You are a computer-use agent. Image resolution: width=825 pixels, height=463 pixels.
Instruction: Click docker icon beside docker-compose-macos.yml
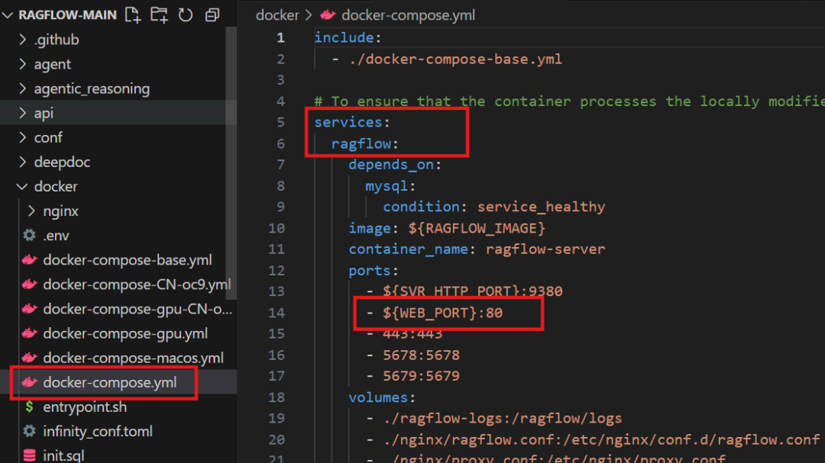(30, 358)
